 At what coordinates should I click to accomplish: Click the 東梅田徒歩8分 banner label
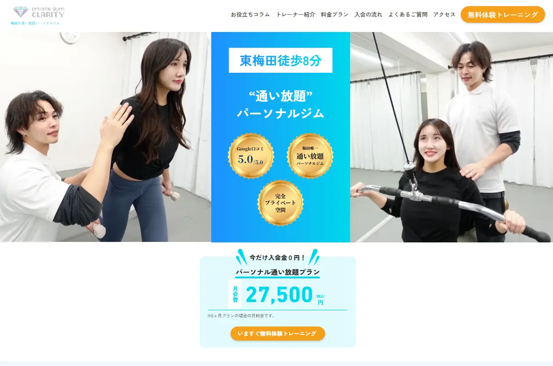[281, 60]
